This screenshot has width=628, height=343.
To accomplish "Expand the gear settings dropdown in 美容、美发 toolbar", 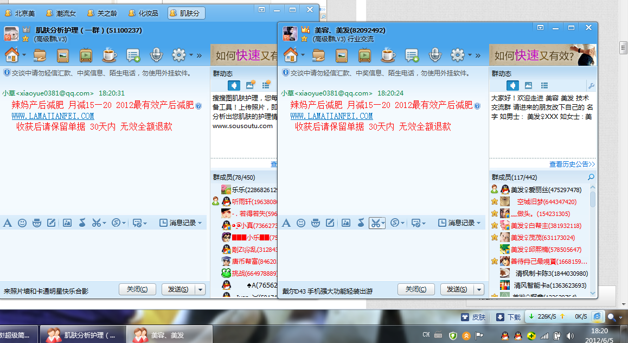I will click(x=469, y=55).
